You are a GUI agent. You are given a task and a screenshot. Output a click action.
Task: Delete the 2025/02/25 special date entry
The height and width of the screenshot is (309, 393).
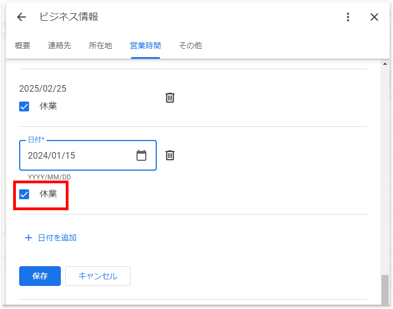170,98
